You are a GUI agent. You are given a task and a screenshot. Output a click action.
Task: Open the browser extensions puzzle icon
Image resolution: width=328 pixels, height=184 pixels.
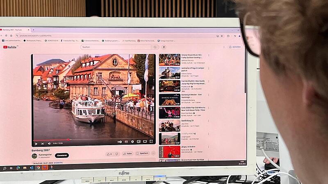click(228, 36)
